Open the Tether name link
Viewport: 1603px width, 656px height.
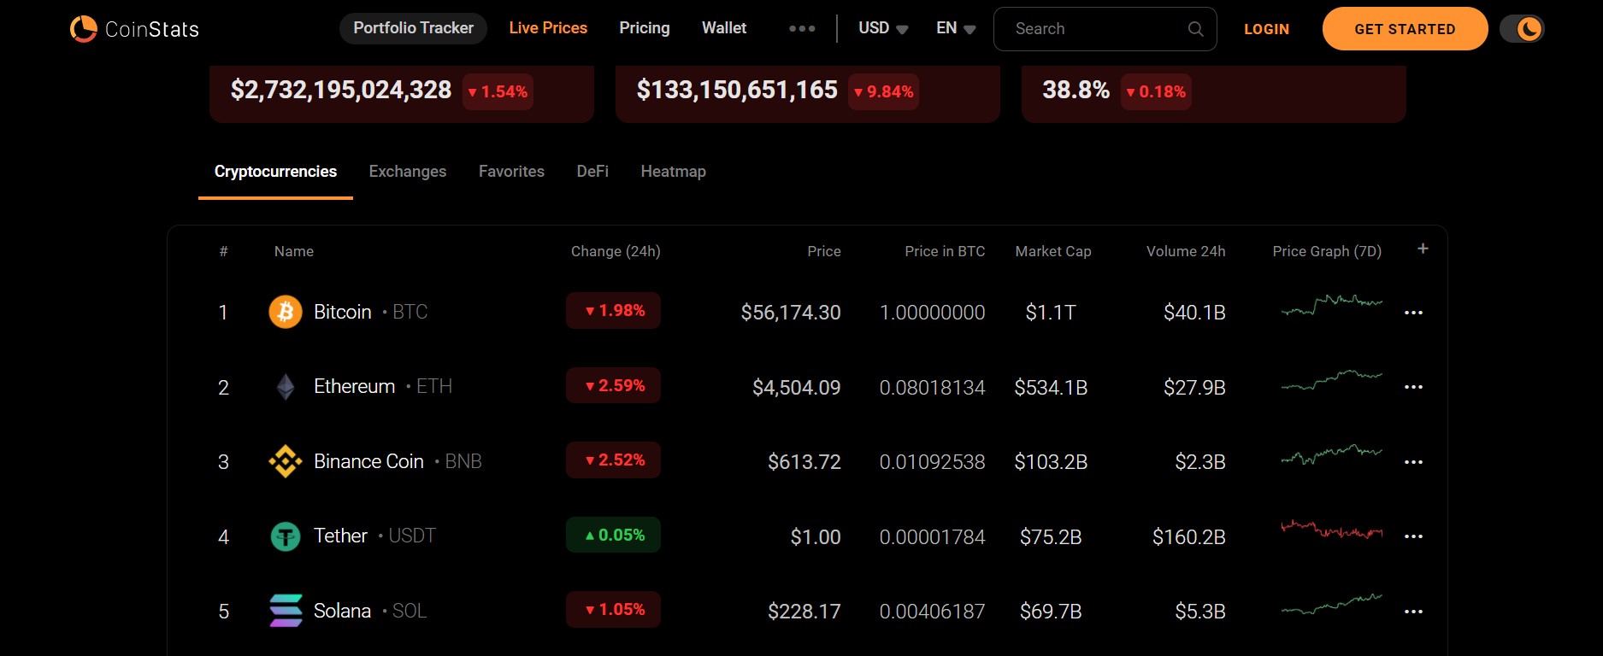coord(340,536)
